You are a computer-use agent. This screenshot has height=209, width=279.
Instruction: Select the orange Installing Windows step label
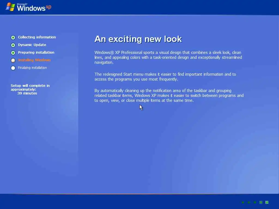tap(35, 60)
